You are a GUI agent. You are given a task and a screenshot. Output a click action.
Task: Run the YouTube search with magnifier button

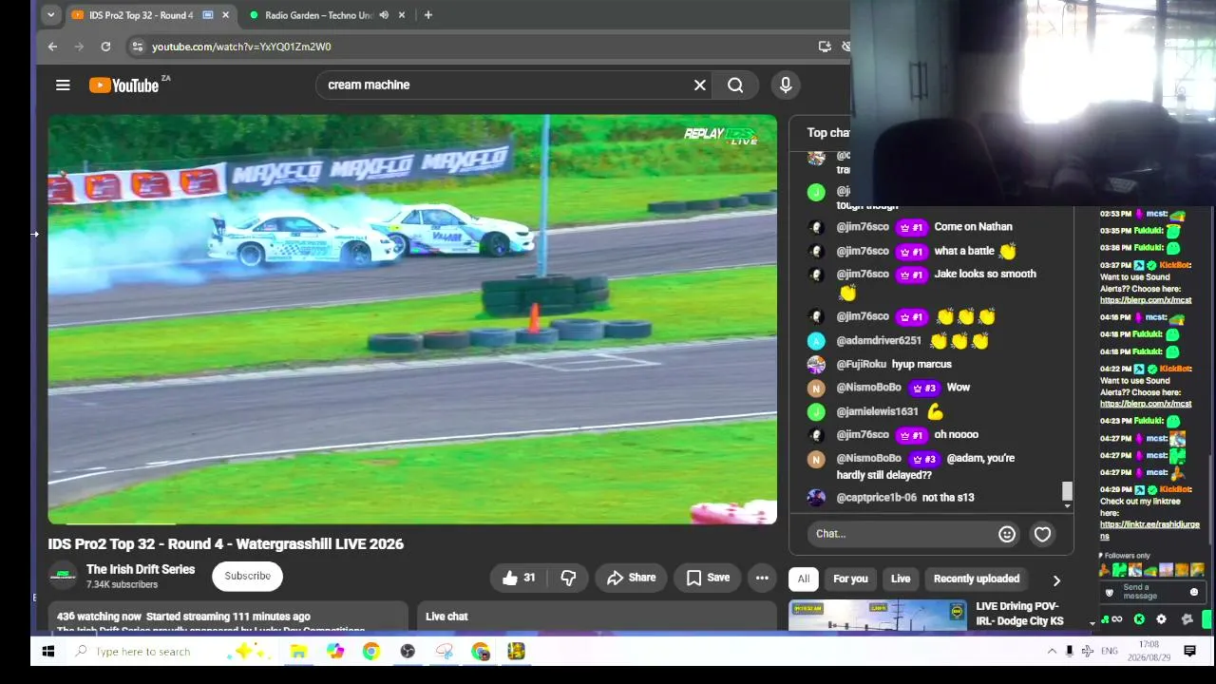coord(735,85)
